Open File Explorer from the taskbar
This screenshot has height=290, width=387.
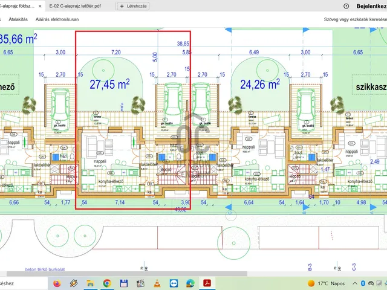[x=90, y=283]
